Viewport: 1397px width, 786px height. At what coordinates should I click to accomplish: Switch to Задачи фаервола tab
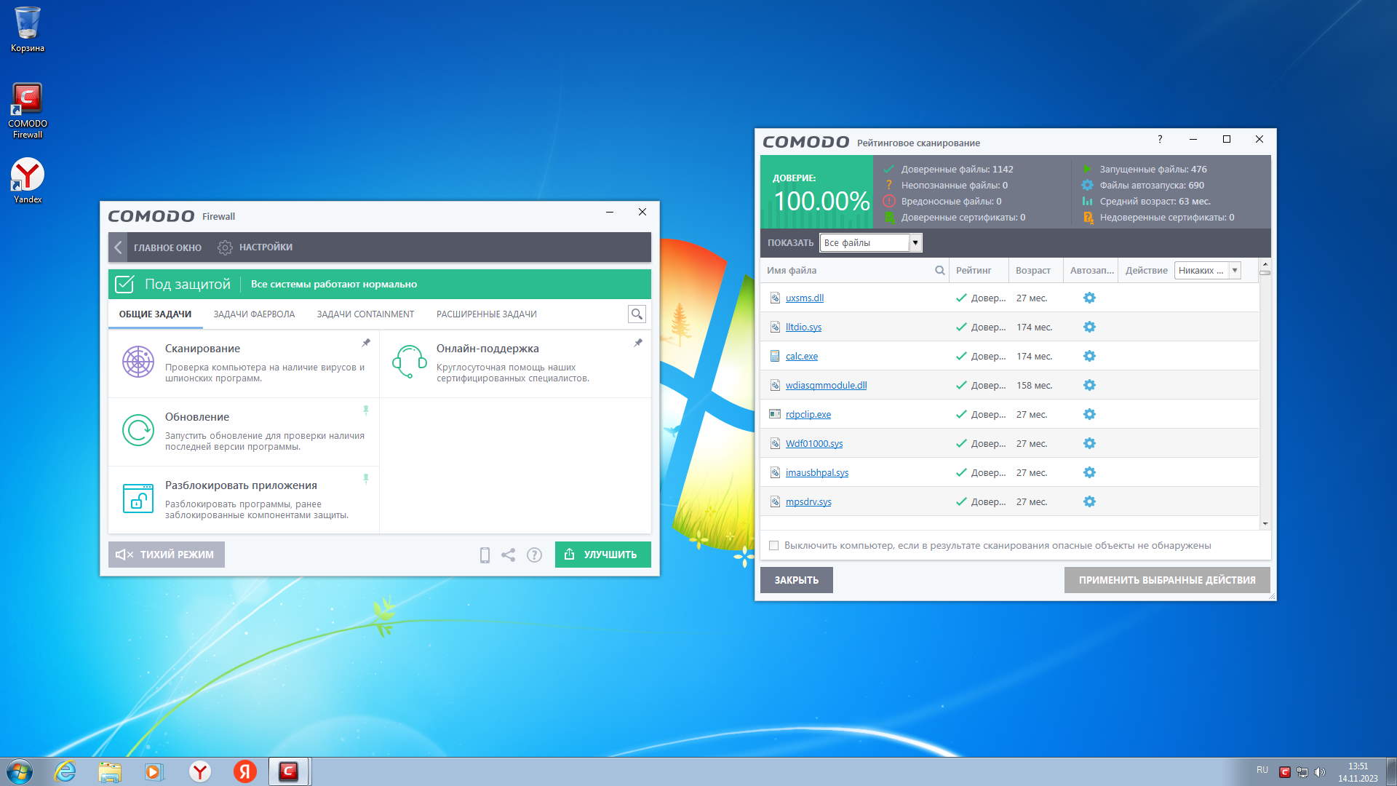click(254, 314)
